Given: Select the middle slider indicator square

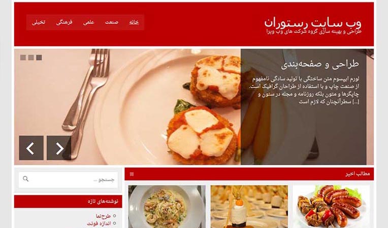Looking at the screenshot, I should pos(31,57).
